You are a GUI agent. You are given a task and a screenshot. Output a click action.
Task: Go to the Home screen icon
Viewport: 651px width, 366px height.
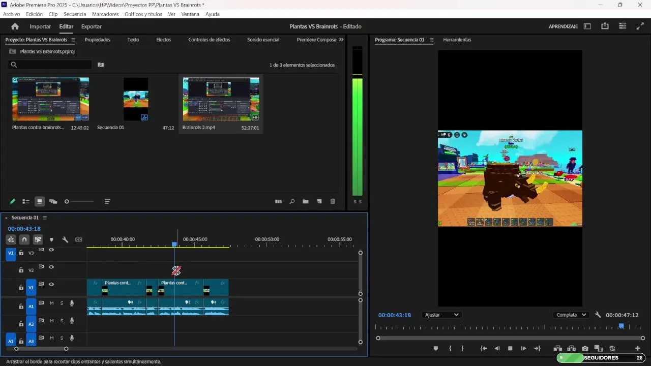pyautogui.click(x=15, y=26)
